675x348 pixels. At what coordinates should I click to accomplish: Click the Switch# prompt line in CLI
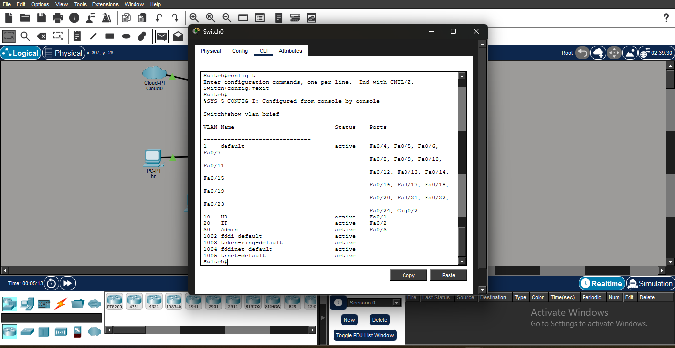click(216, 262)
